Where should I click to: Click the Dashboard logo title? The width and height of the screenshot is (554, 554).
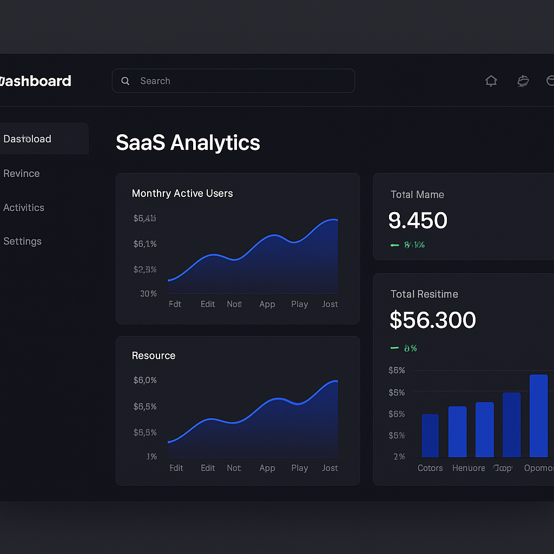point(35,81)
